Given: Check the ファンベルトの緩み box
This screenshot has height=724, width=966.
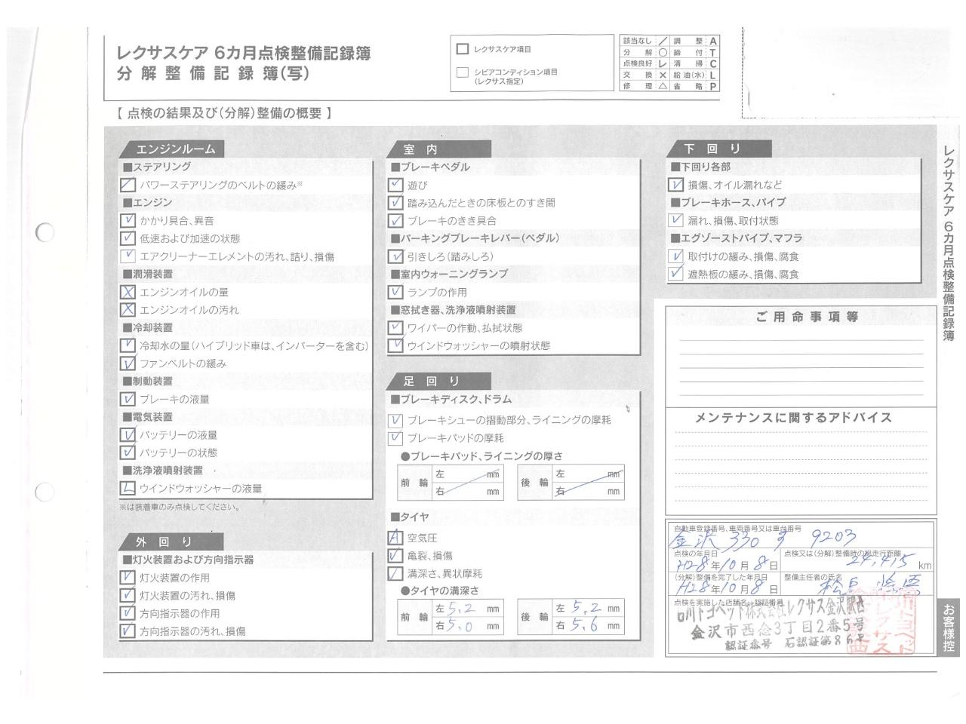Looking at the screenshot, I should pyautogui.click(x=128, y=364).
